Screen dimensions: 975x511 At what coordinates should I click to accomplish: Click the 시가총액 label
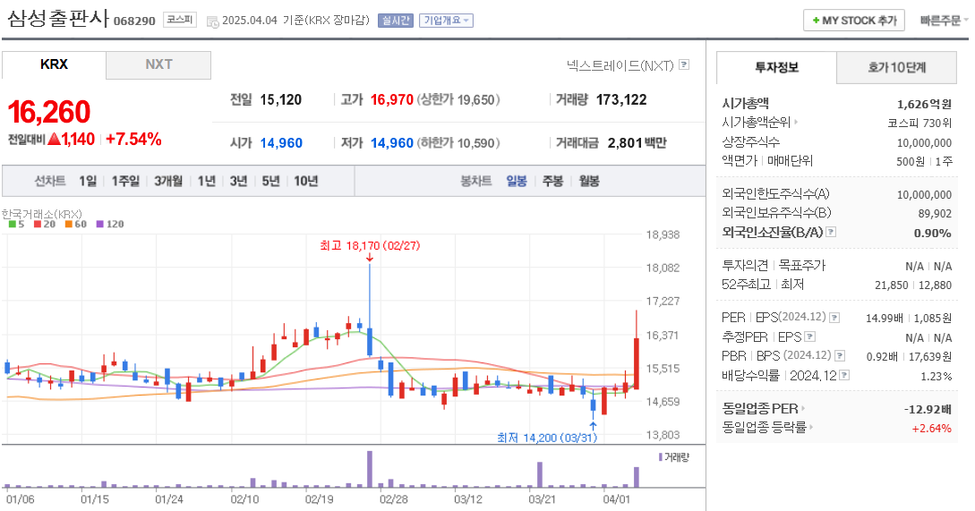pyautogui.click(x=746, y=104)
